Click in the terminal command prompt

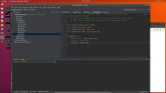pyautogui.click(x=56, y=62)
